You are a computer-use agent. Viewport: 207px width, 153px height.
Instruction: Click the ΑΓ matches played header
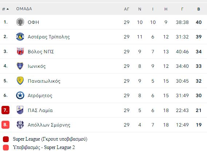click(x=127, y=9)
